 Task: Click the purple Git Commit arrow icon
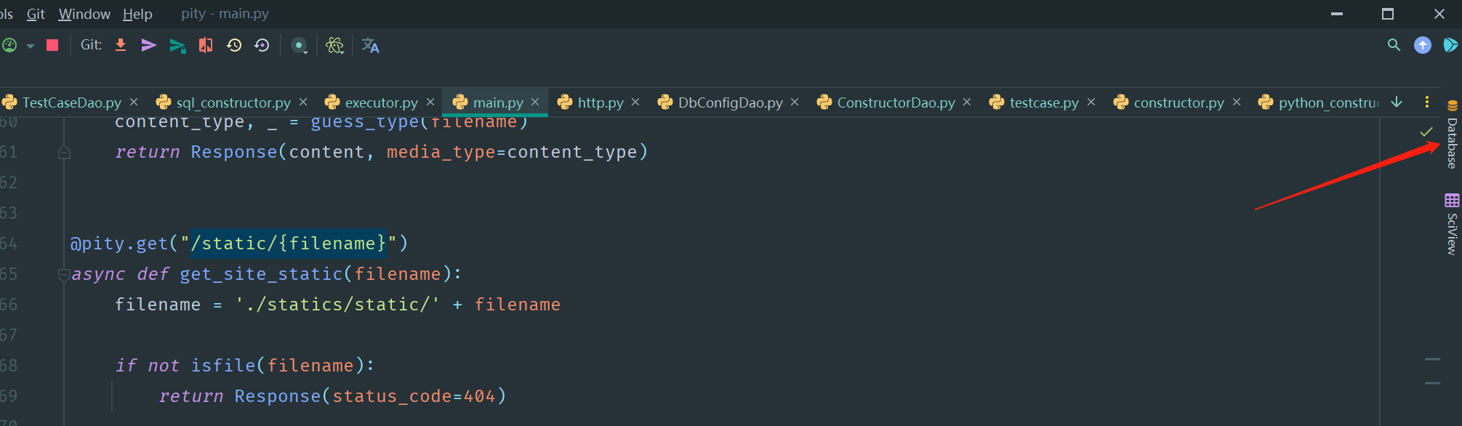148,45
